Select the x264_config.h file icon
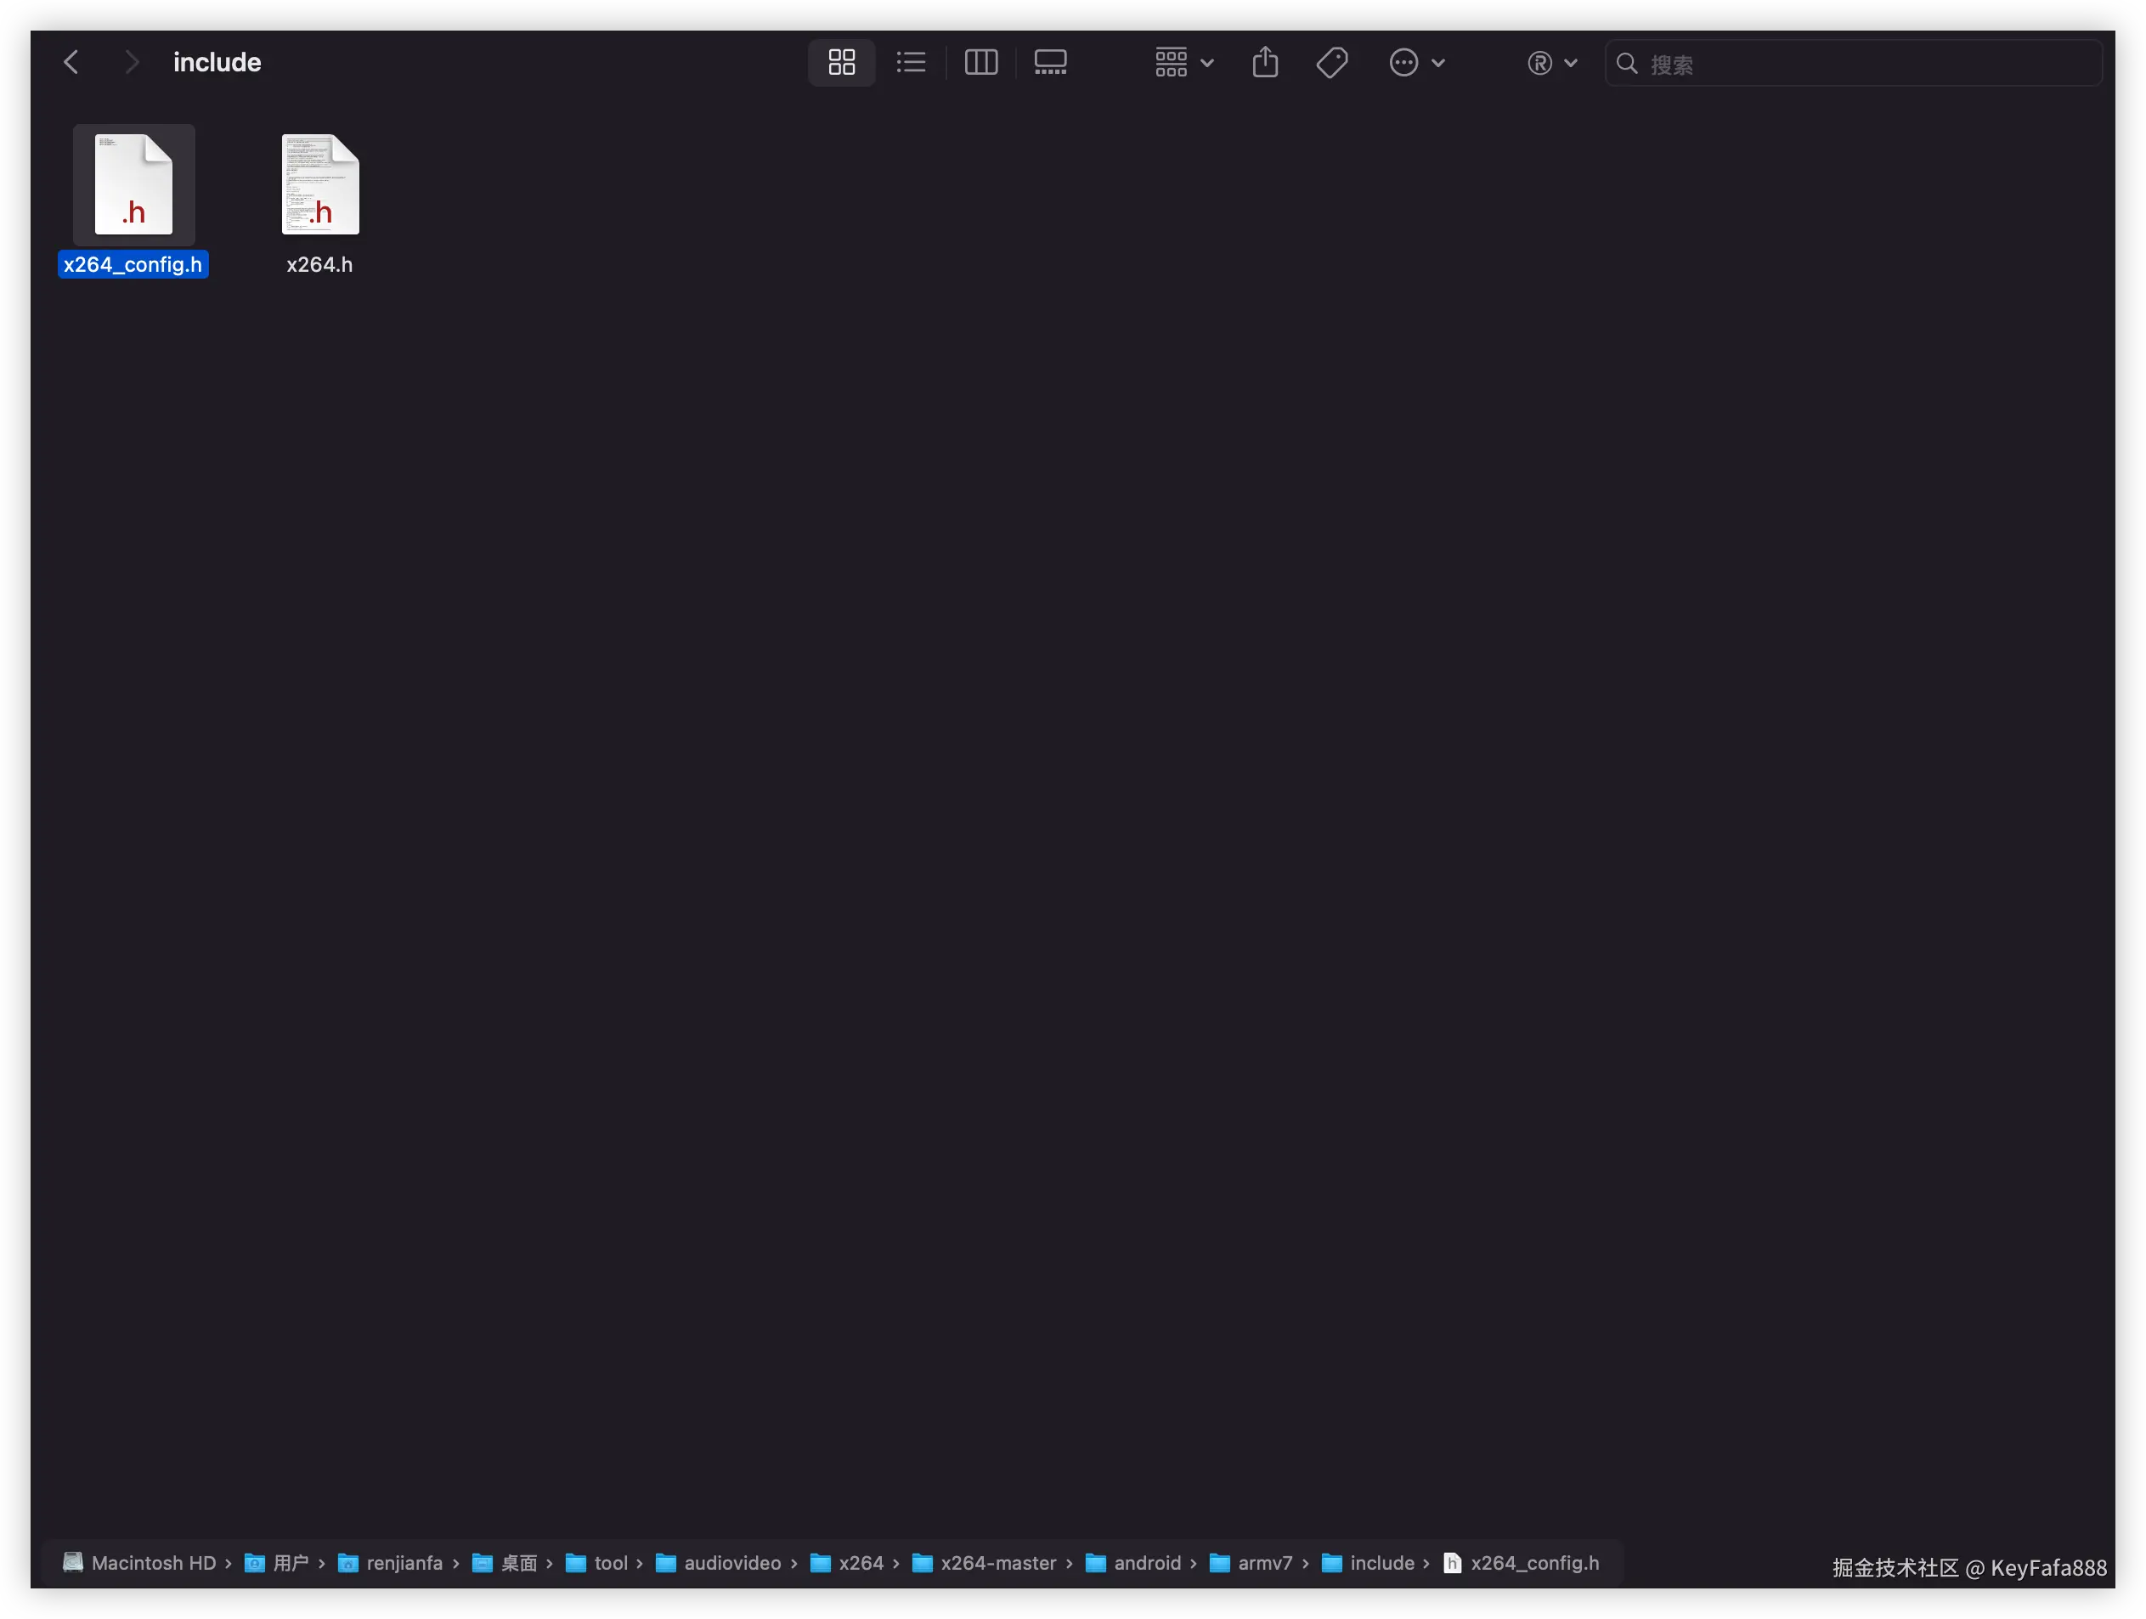The image size is (2146, 1619). (x=134, y=184)
